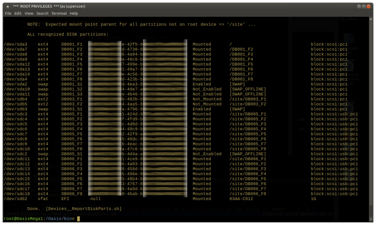The width and height of the screenshot is (376, 225).
Task: Click the /site/DB003_F2 mount point
Action: 248,104
